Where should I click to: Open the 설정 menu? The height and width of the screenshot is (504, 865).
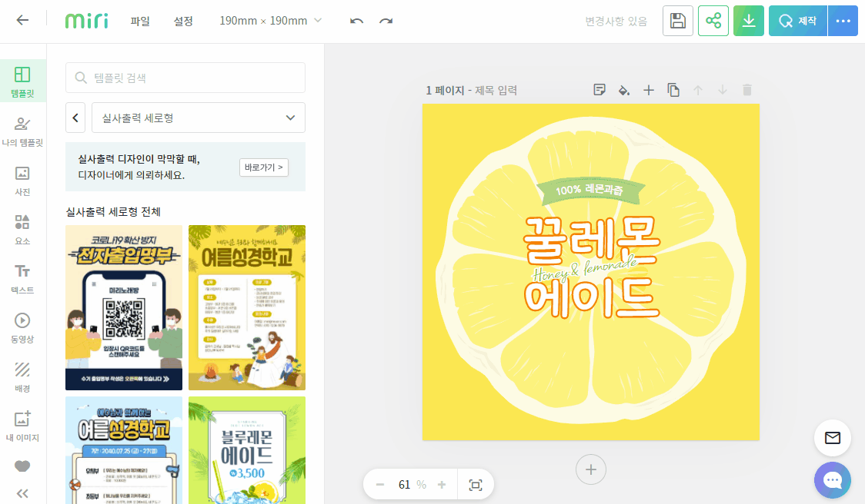tap(183, 21)
